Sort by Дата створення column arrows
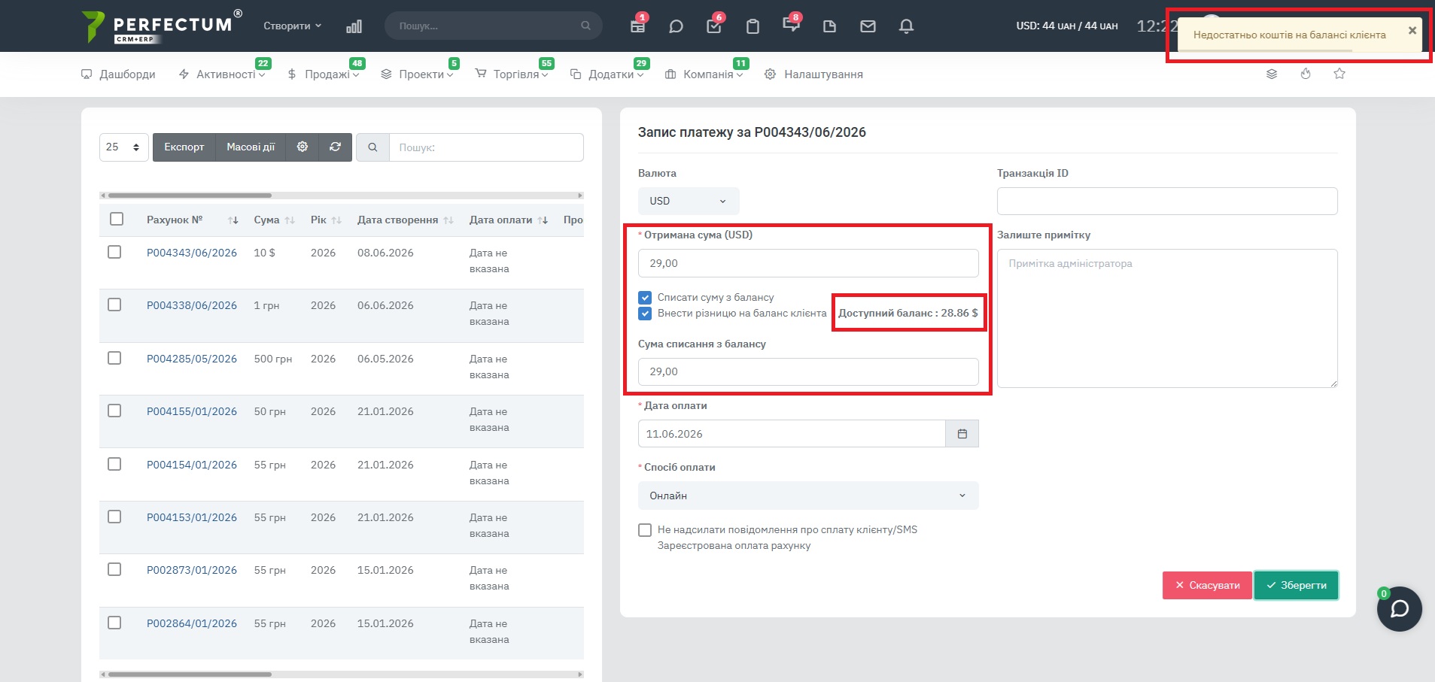Viewport: 1435px width, 682px height. (448, 220)
